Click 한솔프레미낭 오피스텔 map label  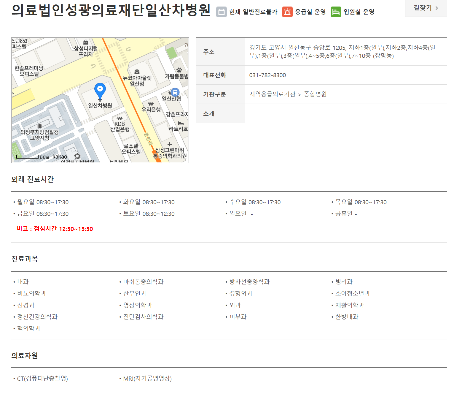point(29,71)
